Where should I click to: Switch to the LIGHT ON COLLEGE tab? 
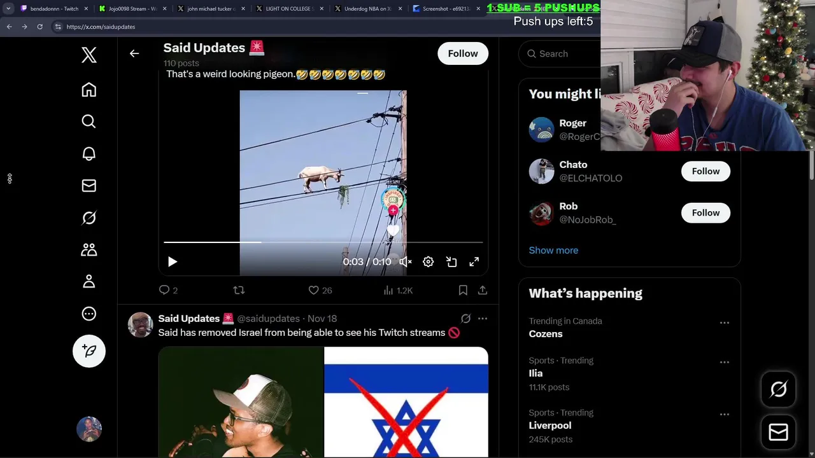(290, 9)
